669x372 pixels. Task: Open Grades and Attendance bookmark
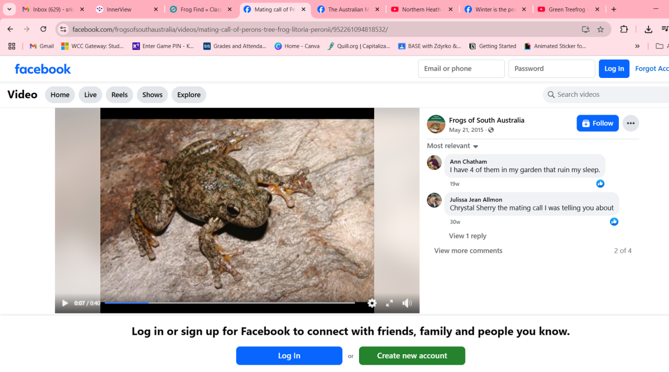click(x=235, y=46)
